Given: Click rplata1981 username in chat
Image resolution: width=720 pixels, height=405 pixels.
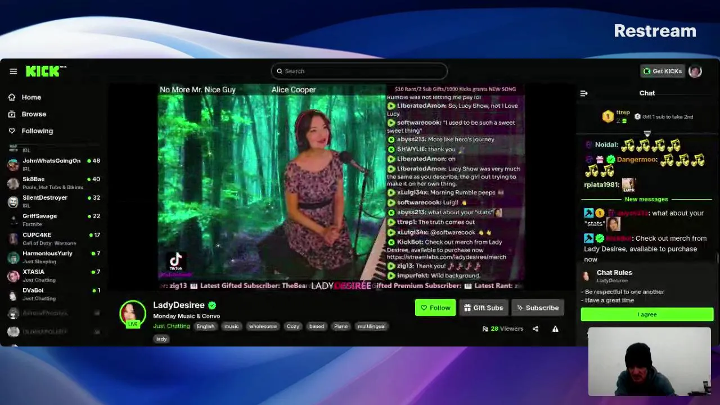Looking at the screenshot, I should click(601, 184).
